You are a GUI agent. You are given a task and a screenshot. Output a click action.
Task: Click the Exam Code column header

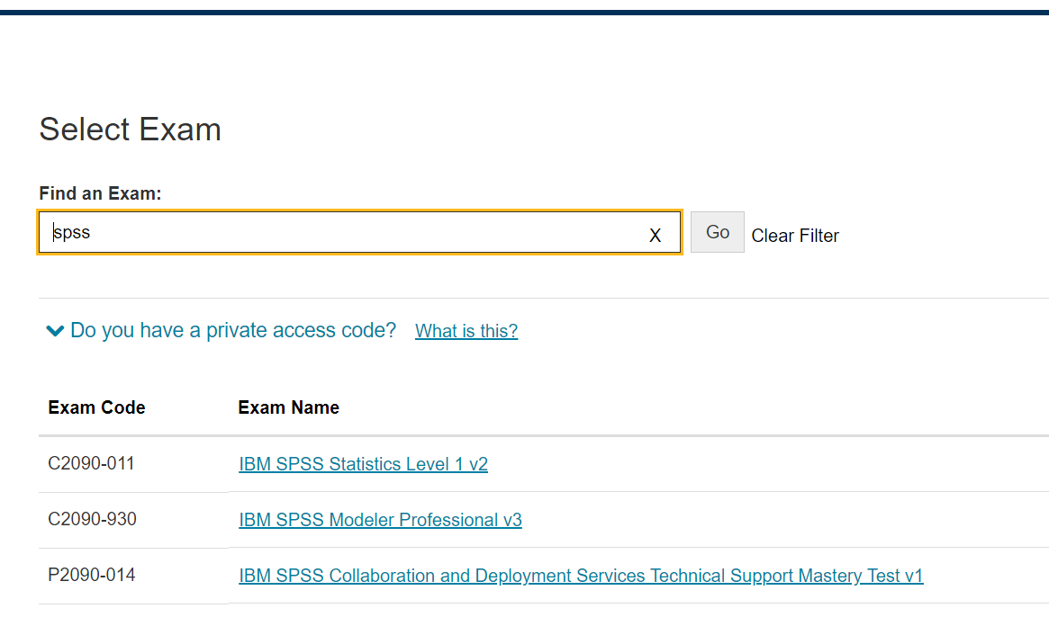96,407
